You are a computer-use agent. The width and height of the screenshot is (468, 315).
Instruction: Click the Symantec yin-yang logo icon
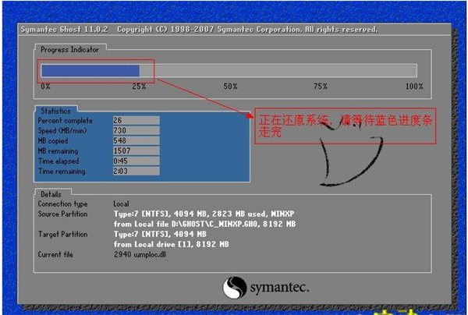click(235, 288)
